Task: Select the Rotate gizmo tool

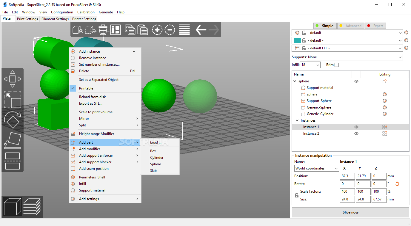Action: tap(12, 120)
